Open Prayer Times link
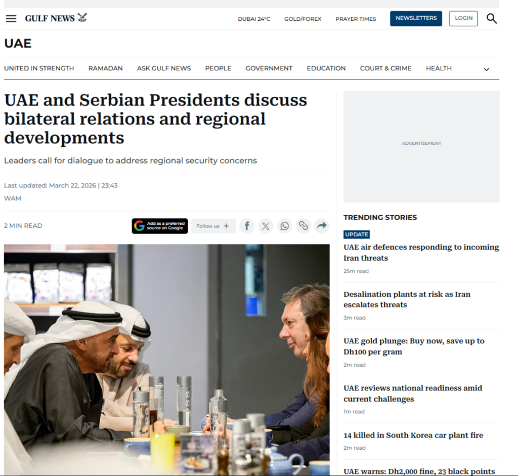The image size is (518, 476). [x=356, y=19]
